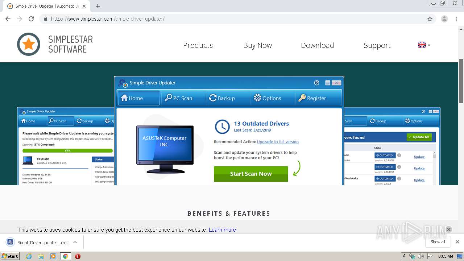Open a new browser tab
The height and width of the screenshot is (261, 464).
pos(98,6)
